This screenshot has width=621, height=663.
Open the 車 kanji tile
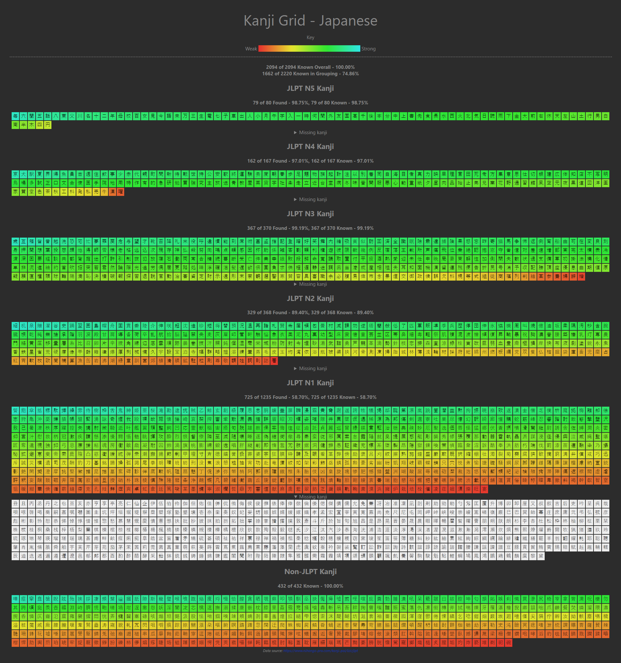[x=234, y=116]
